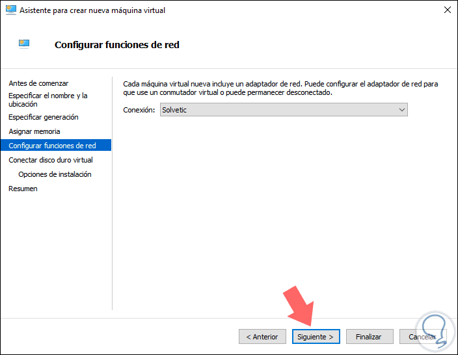Jump to the Resumen step
The width and height of the screenshot is (458, 355).
[x=23, y=189]
